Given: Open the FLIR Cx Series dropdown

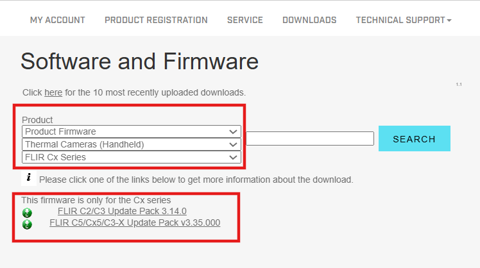Looking at the screenshot, I should (x=132, y=157).
